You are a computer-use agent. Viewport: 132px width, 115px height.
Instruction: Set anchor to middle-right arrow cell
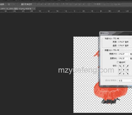pos(127,70)
